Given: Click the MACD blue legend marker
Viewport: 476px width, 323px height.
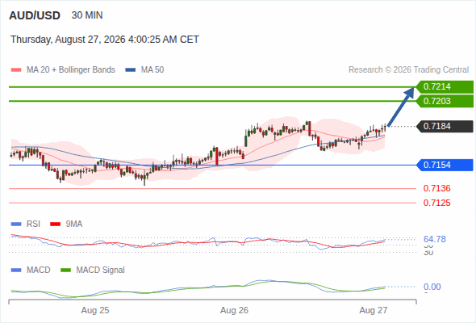Looking at the screenshot, I should (16, 271).
